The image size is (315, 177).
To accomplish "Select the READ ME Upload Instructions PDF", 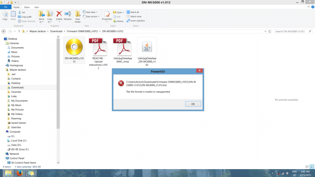I will tap(98, 53).
